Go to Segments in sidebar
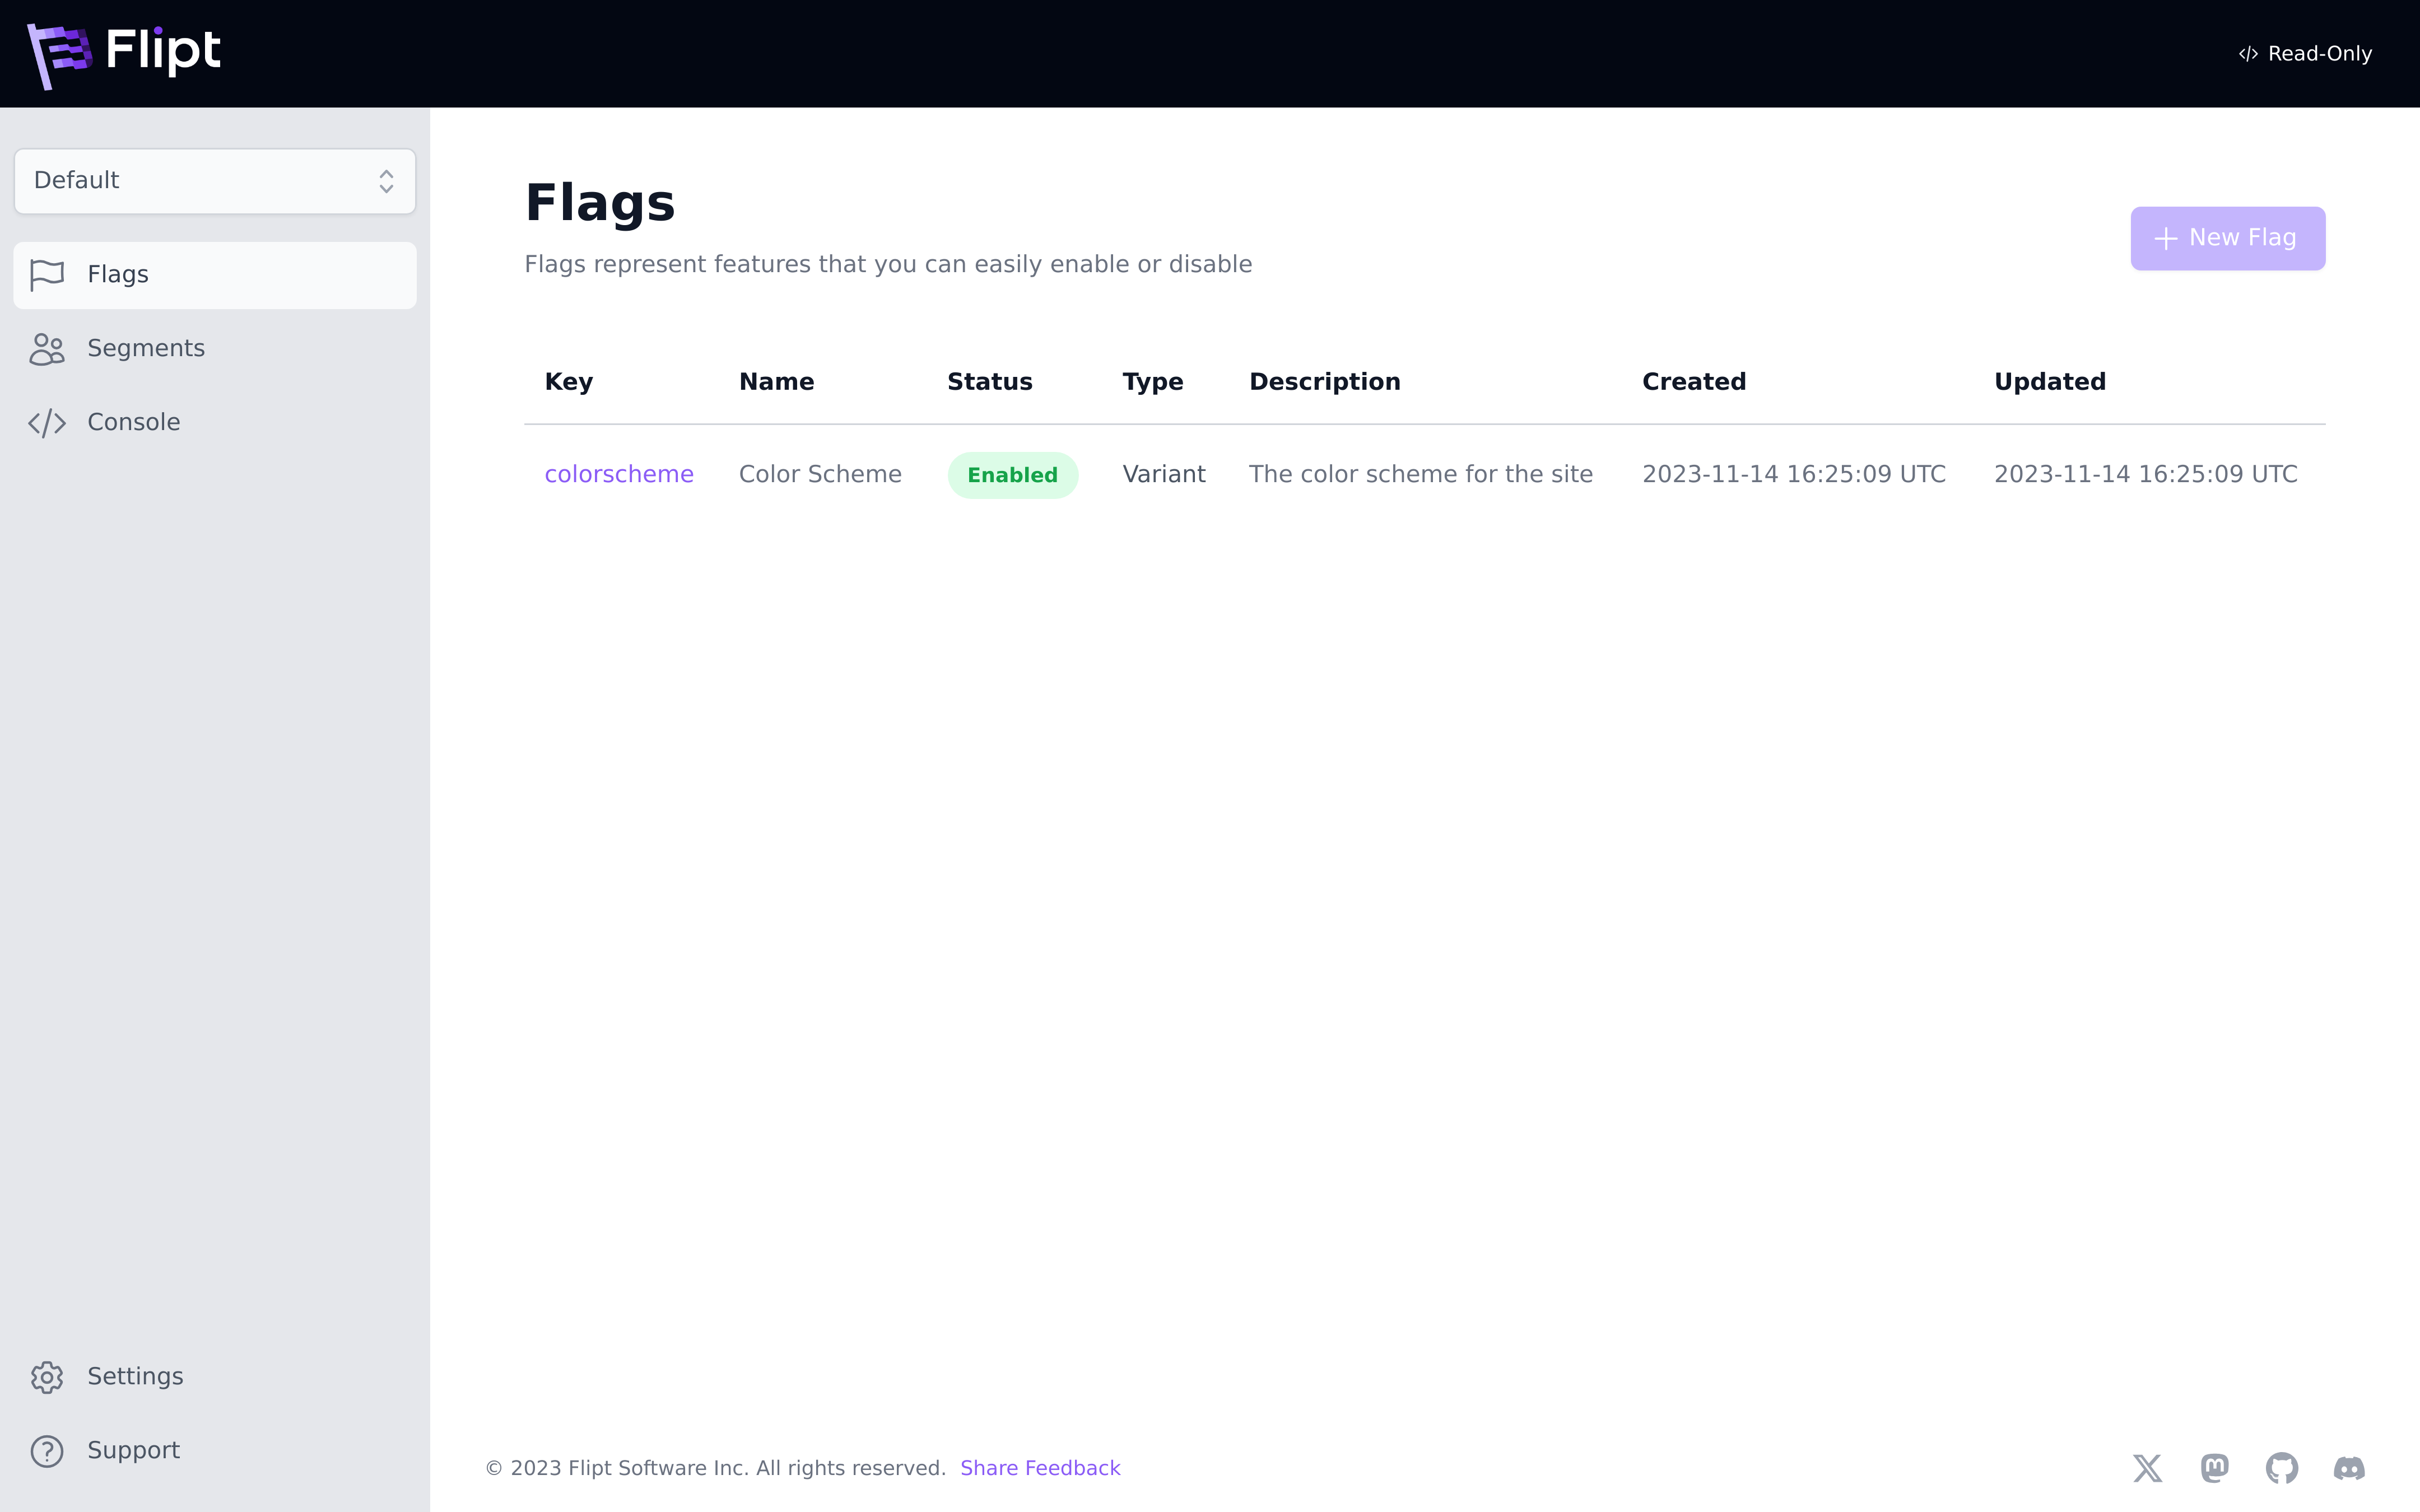This screenshot has height=1512, width=2420. [x=146, y=349]
